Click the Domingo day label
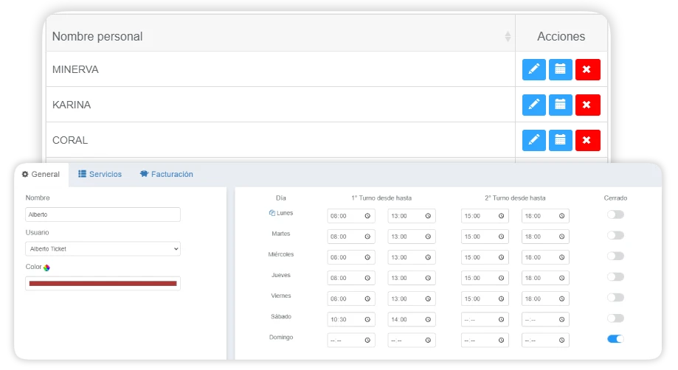 tap(281, 337)
